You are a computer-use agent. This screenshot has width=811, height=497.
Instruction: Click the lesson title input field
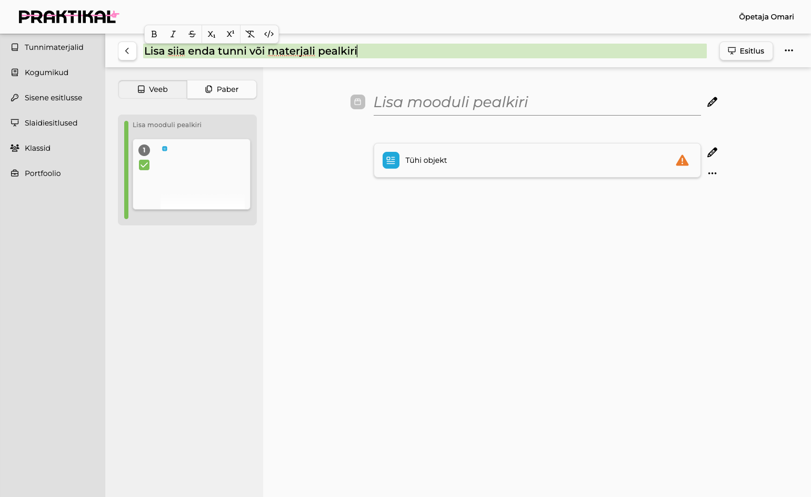coord(425,51)
